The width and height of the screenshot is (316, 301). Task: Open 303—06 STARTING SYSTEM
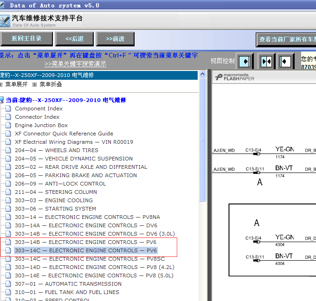55,209
